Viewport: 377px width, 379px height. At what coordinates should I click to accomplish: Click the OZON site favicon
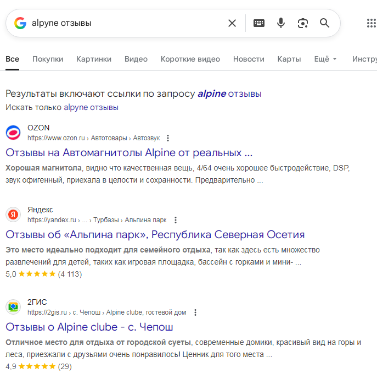13,133
